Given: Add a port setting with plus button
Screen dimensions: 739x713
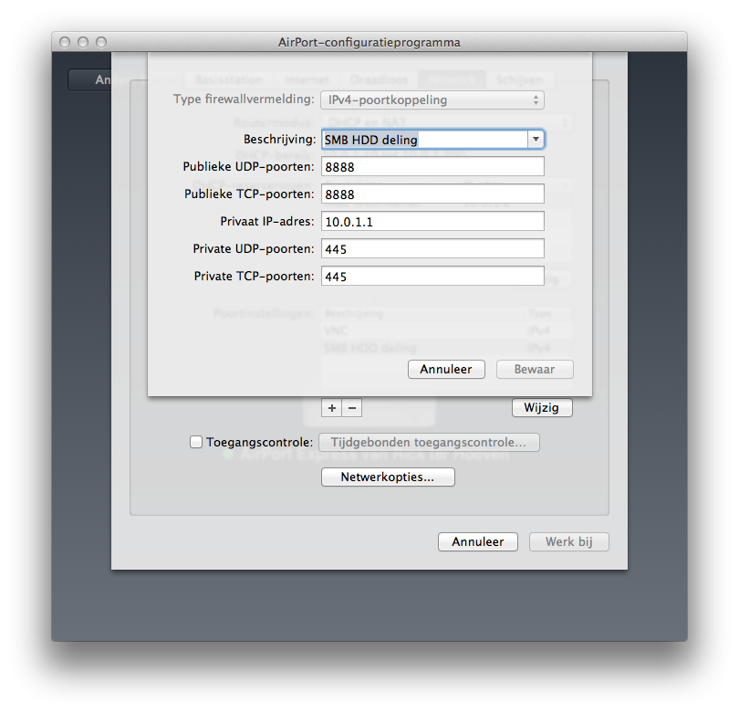Looking at the screenshot, I should pos(332,408).
